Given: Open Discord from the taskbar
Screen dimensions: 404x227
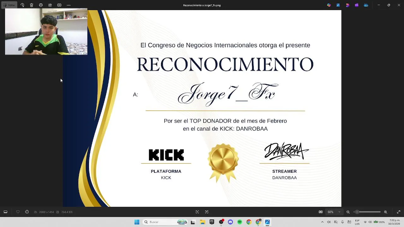Looking at the screenshot, I should 230,222.
